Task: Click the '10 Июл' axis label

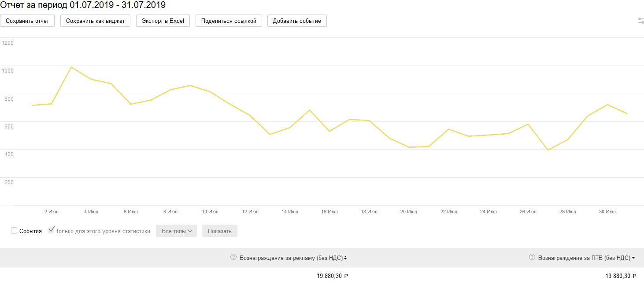Action: pyautogui.click(x=210, y=212)
